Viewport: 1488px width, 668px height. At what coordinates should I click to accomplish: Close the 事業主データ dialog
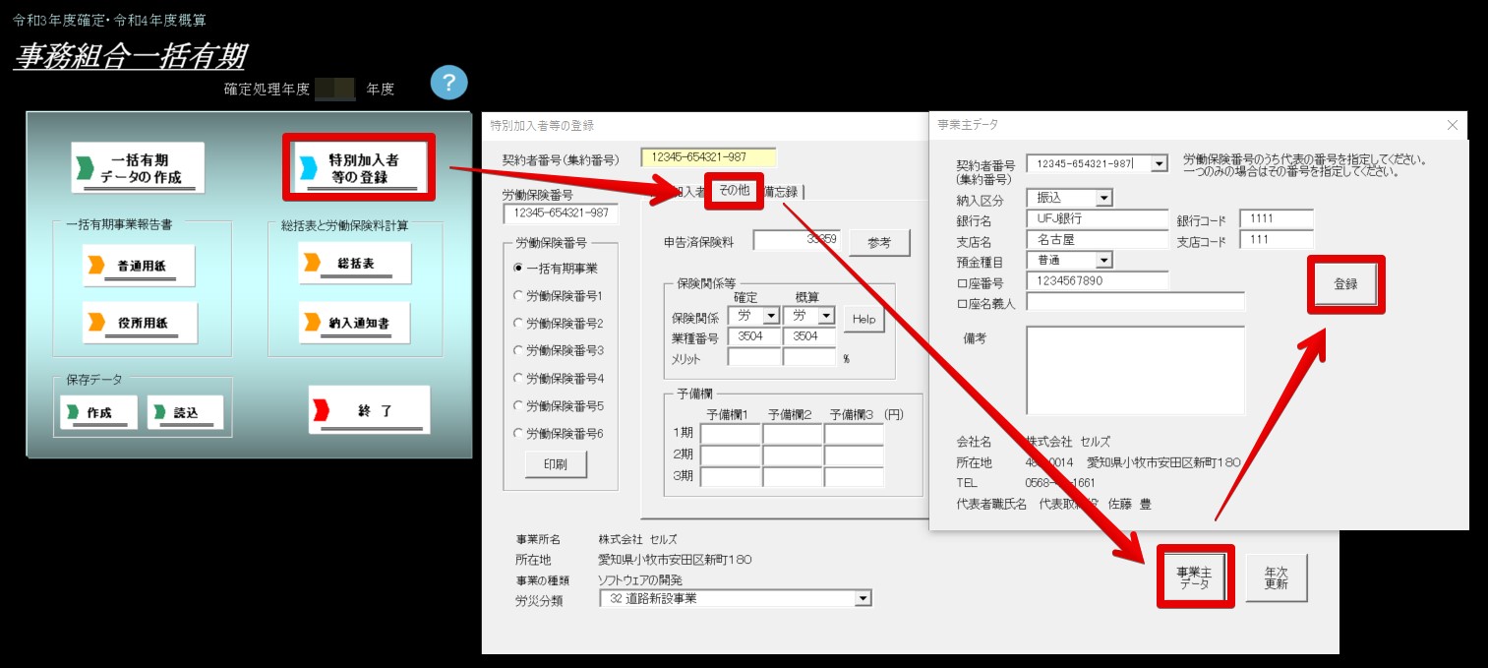pos(1453,125)
